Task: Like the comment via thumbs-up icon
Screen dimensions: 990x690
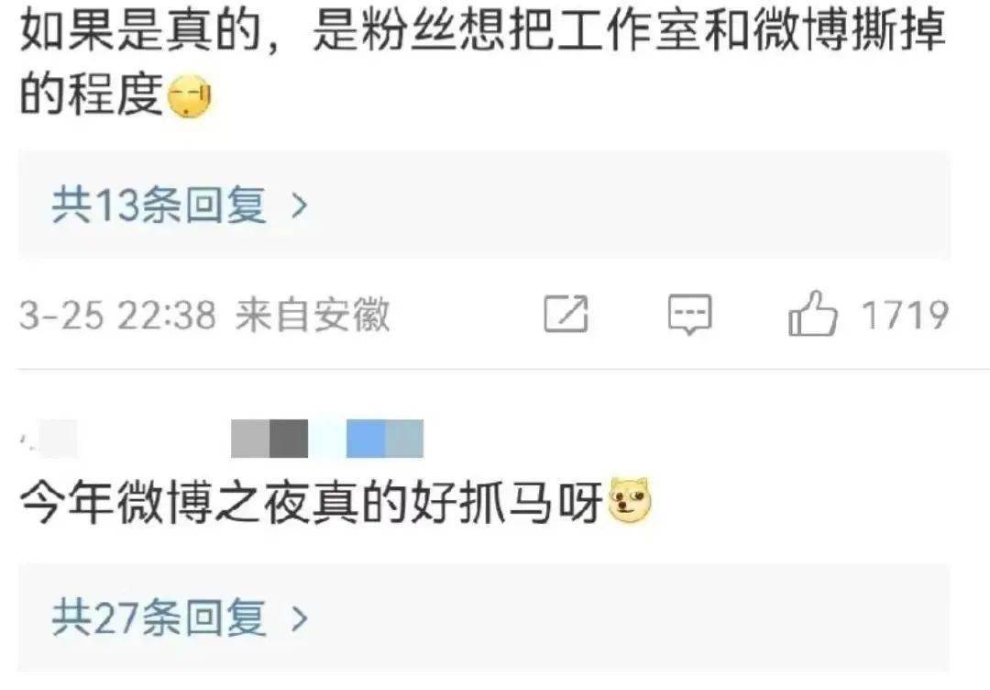Action: click(x=812, y=313)
